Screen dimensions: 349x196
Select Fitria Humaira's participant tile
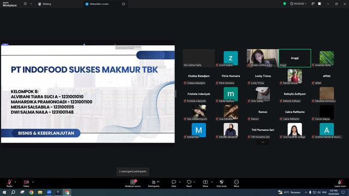[x=231, y=76]
